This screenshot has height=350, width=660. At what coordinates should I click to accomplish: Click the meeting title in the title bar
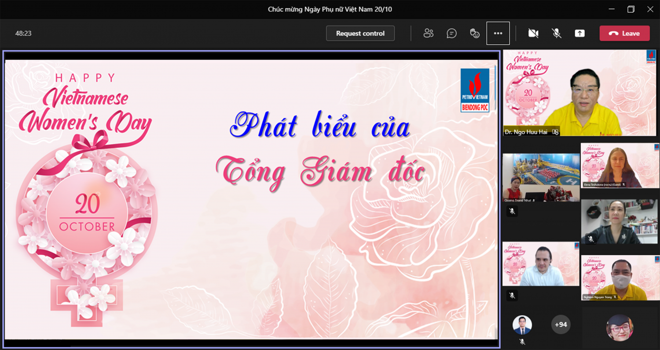click(x=330, y=9)
